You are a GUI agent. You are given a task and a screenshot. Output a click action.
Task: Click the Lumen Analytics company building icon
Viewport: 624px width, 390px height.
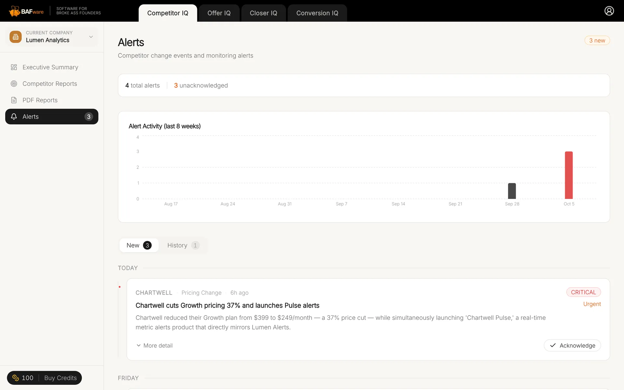pyautogui.click(x=16, y=37)
